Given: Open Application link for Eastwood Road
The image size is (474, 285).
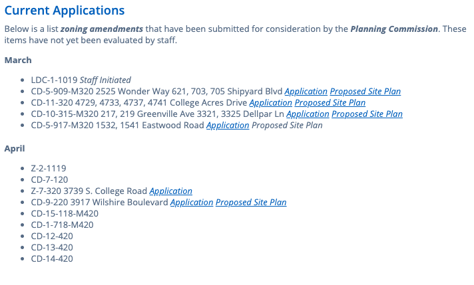Looking at the screenshot, I should point(228,126).
